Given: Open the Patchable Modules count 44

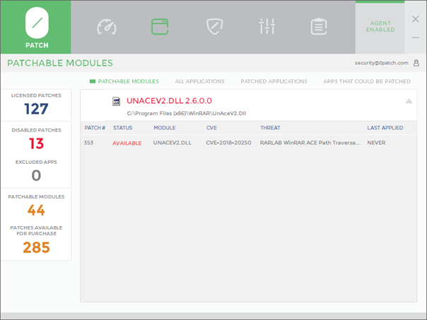Looking at the screenshot, I should (x=36, y=210).
